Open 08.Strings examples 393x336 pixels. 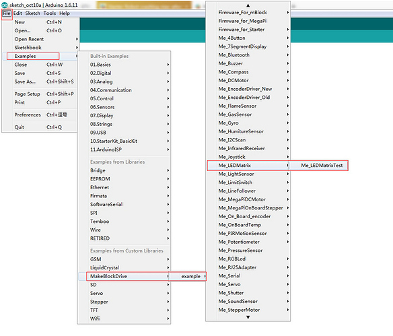(124, 125)
